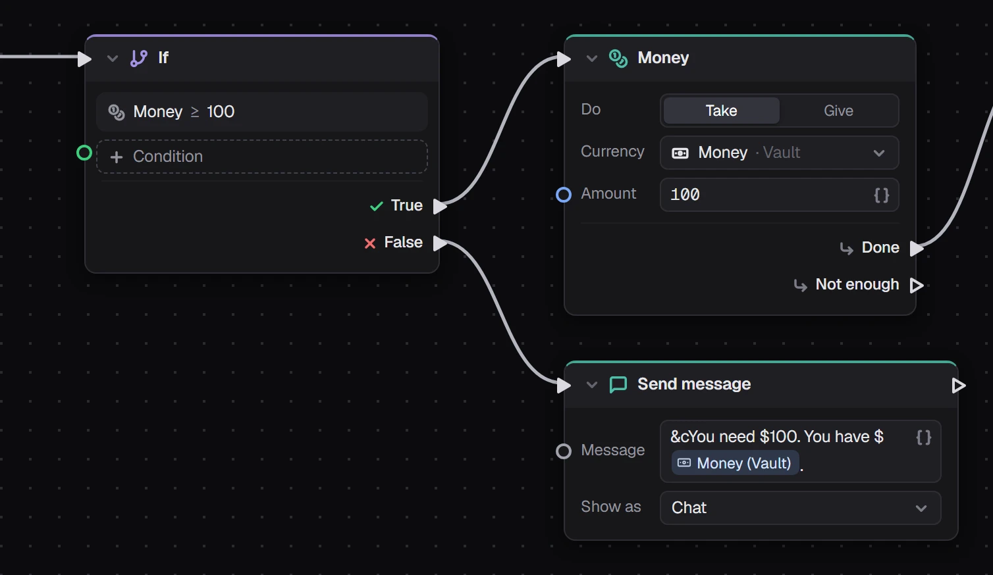Click the Amount field containing 100

pyautogui.click(x=780, y=195)
